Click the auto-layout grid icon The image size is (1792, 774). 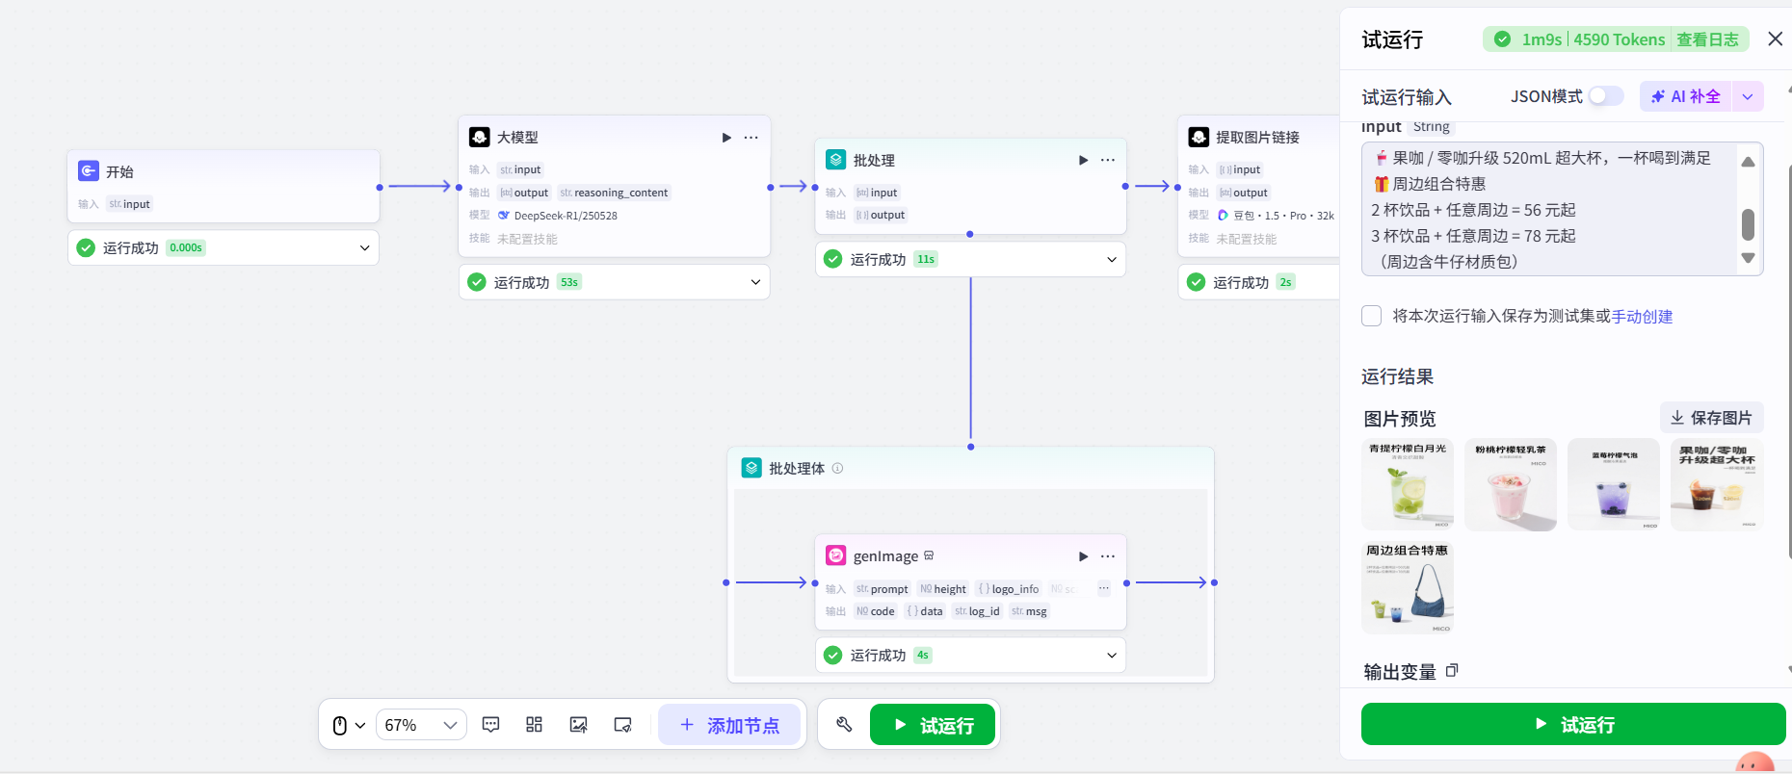(534, 725)
